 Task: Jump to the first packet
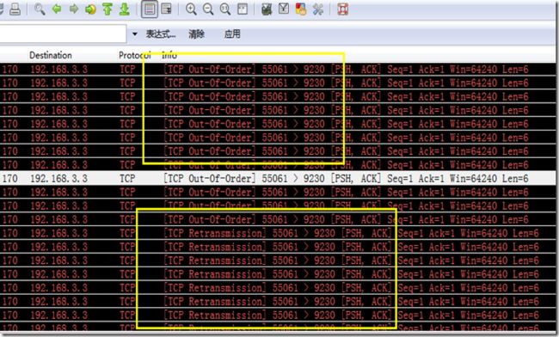click(107, 9)
